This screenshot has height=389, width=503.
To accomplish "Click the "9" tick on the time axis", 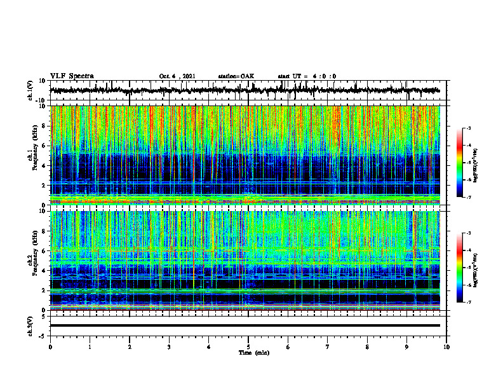I will 406,347.
